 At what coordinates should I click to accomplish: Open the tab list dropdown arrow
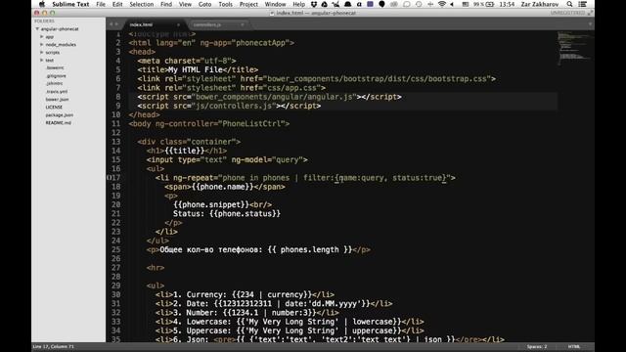click(590, 24)
